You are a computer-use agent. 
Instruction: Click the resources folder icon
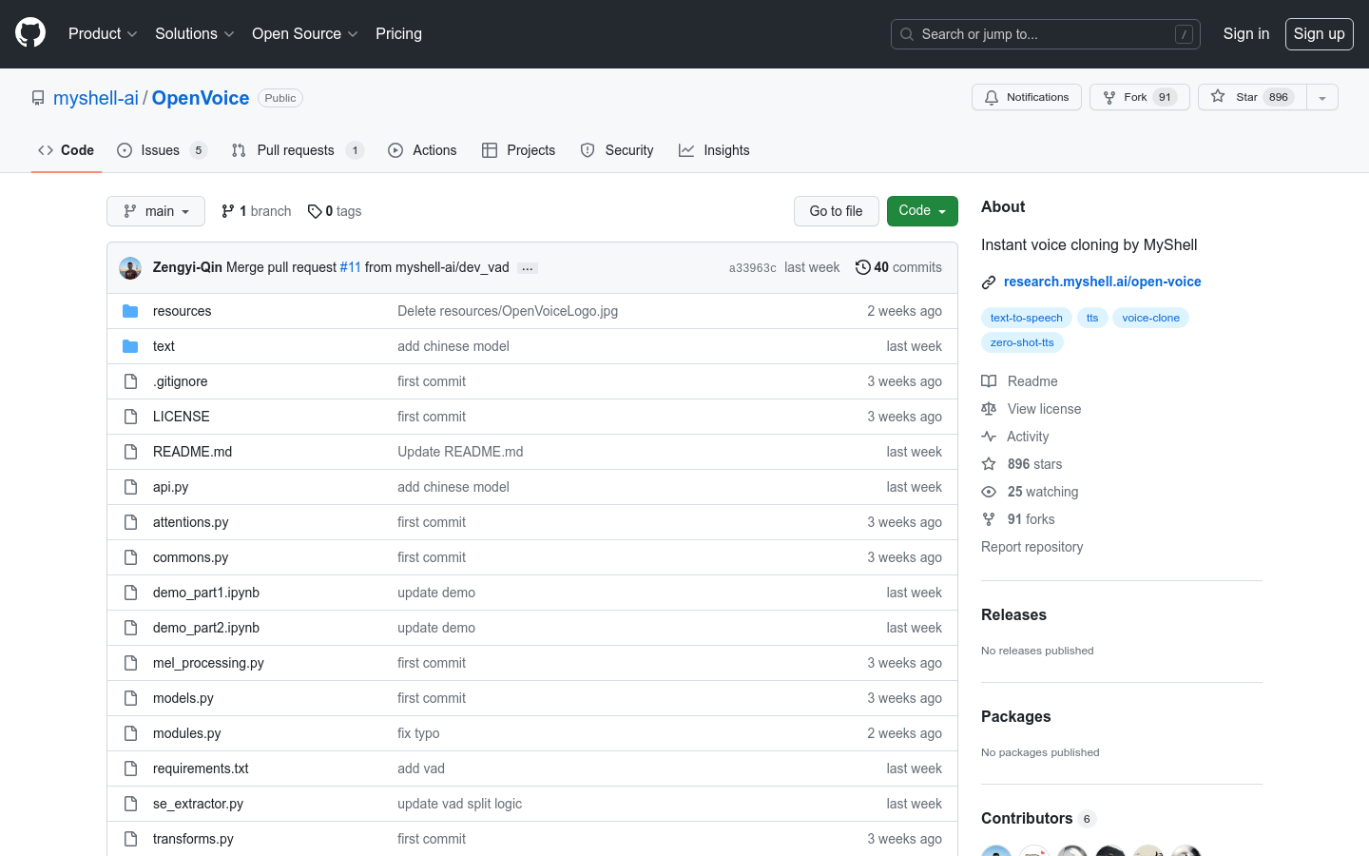point(130,311)
